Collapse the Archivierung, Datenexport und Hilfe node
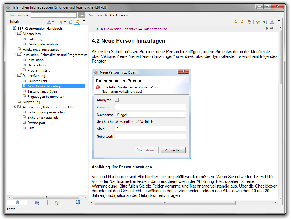 pyautogui.click(x=15, y=107)
